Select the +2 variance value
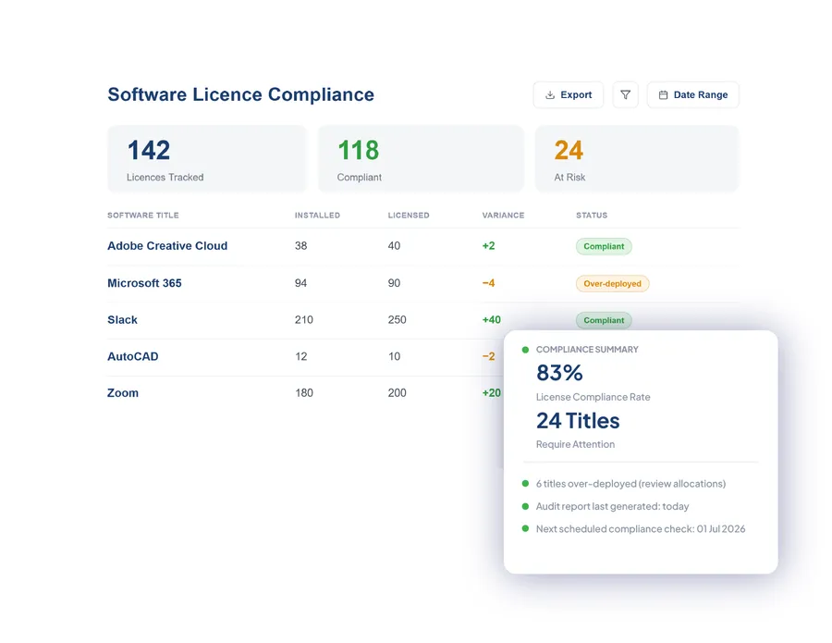The image size is (832, 643). click(x=489, y=246)
